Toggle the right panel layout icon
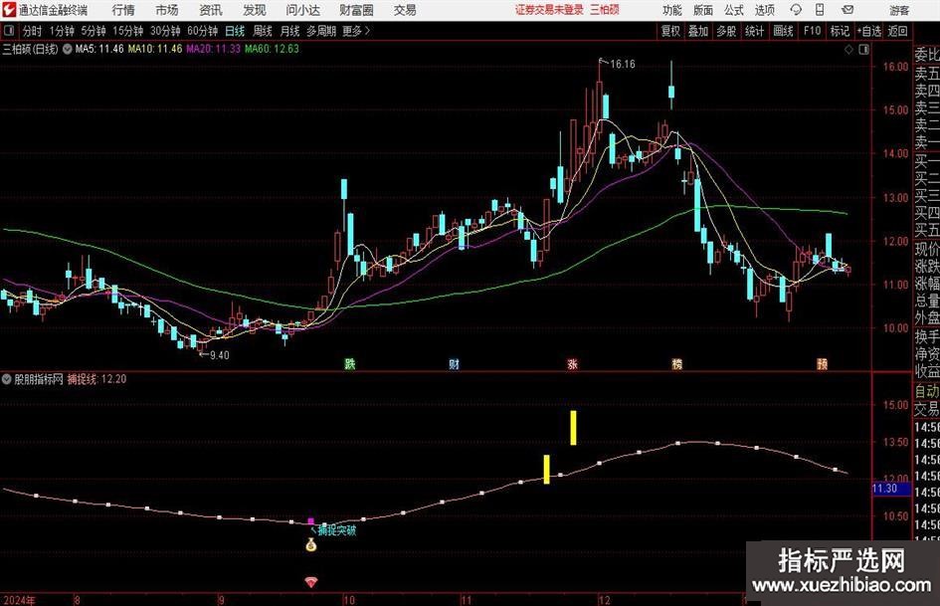This screenshot has width=940, height=606. 863,50
